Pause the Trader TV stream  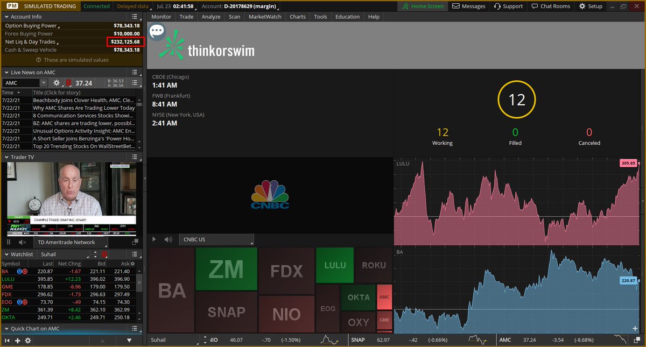[9, 243]
